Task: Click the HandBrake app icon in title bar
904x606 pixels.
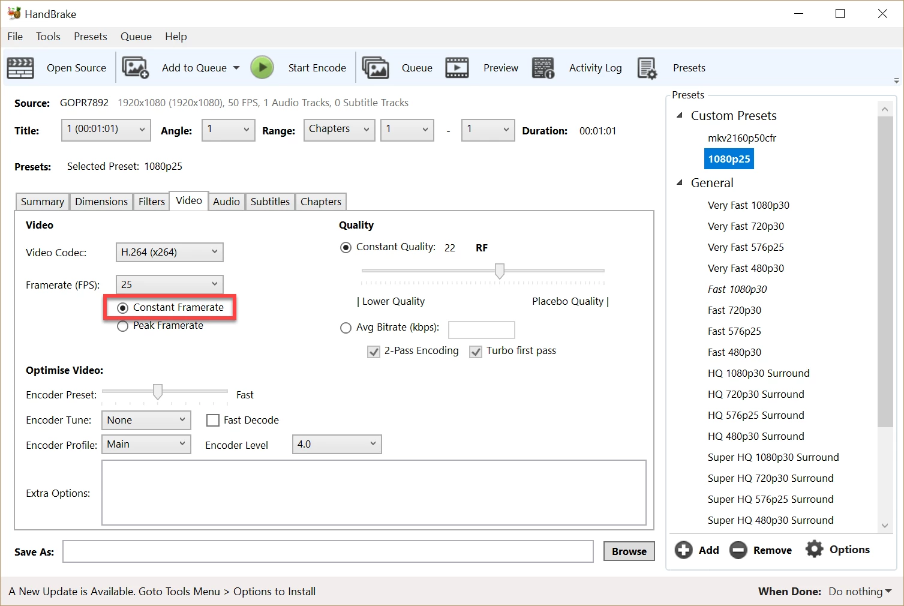Action: coord(14,13)
